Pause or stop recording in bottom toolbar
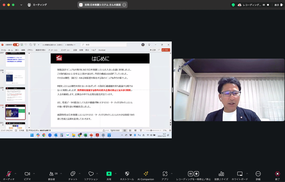This screenshot has height=182, width=285. [x=193, y=174]
